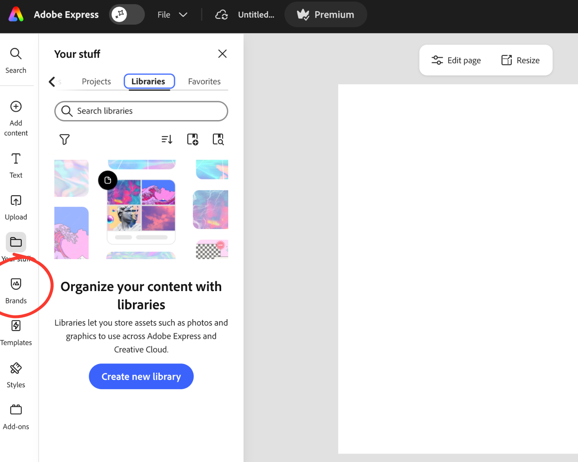Close the Your stuff panel
Viewport: 578px width, 462px height.
pos(222,54)
